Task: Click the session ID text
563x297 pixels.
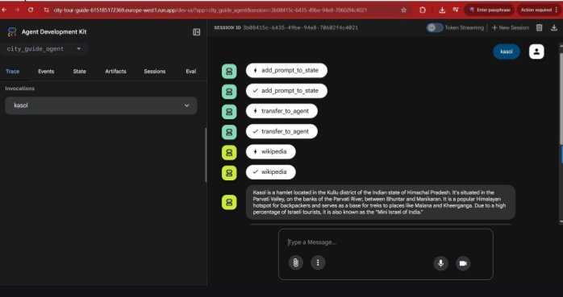Action: click(300, 27)
